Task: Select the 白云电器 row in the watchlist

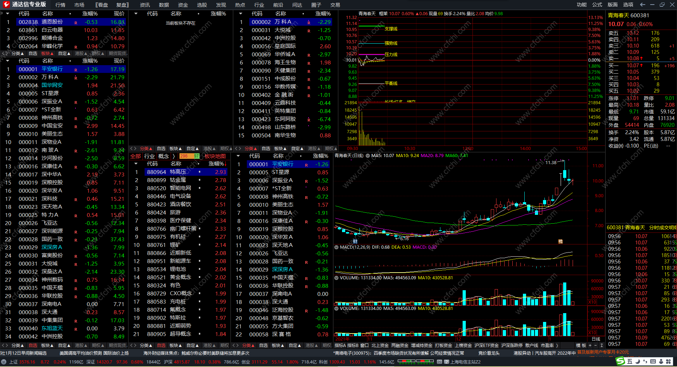Action: 63,30
